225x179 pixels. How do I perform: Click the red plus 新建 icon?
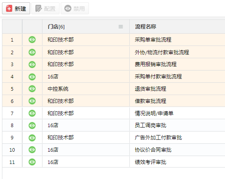point(9,8)
